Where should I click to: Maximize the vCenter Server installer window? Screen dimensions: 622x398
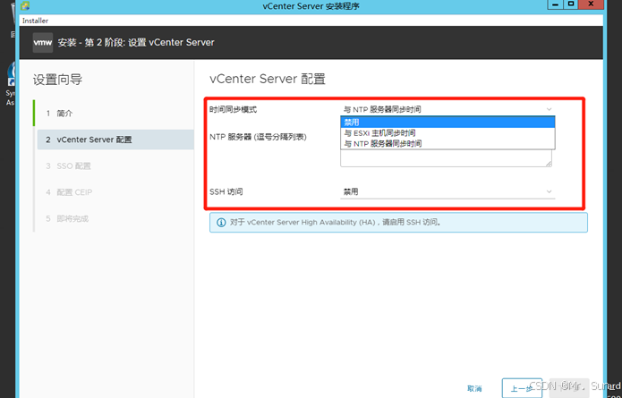coord(571,4)
